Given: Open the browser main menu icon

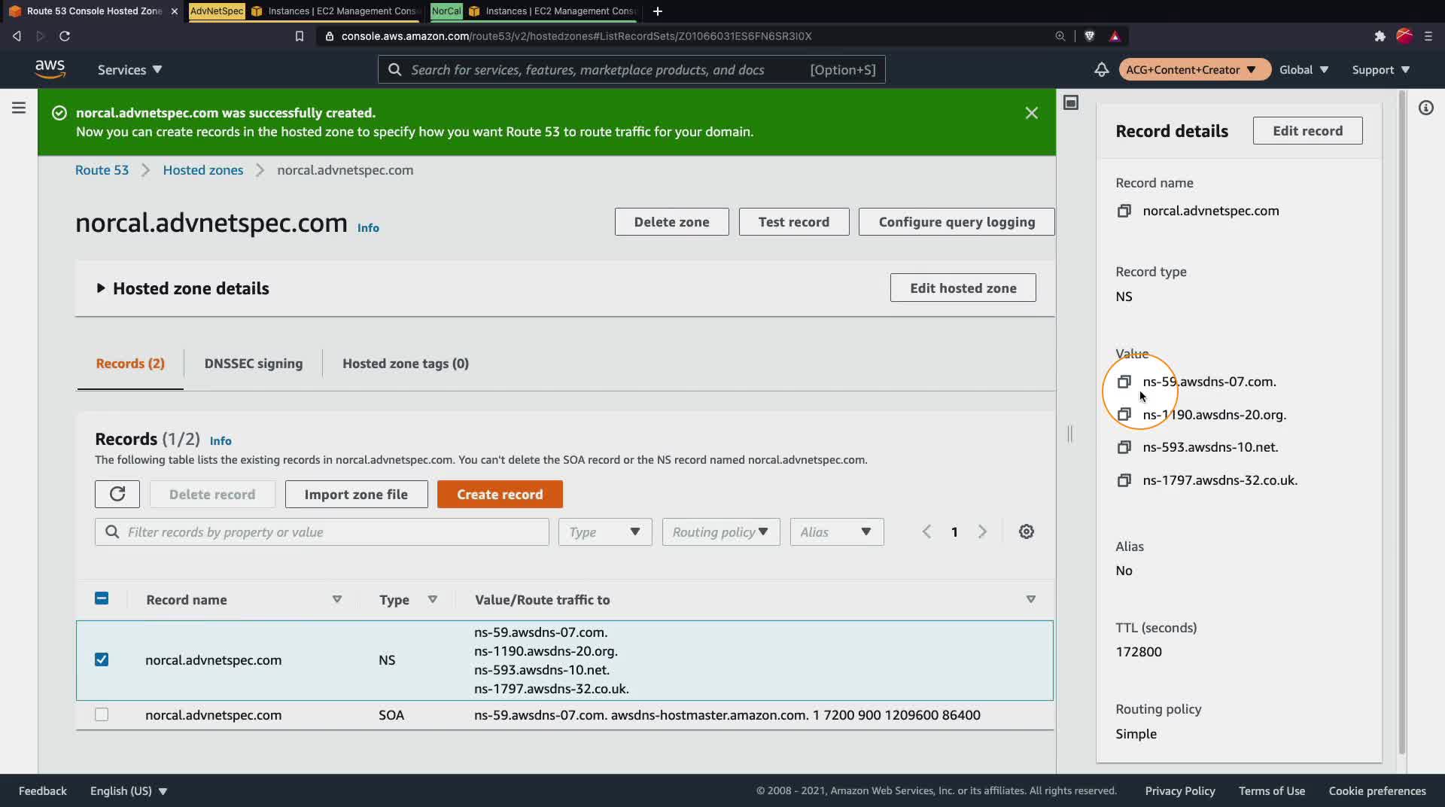Looking at the screenshot, I should [1428, 36].
